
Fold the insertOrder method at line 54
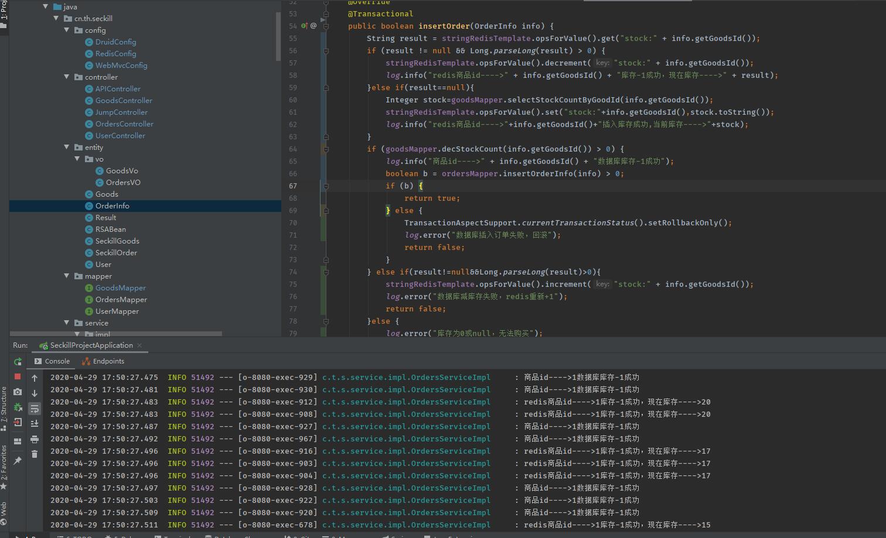tap(326, 26)
